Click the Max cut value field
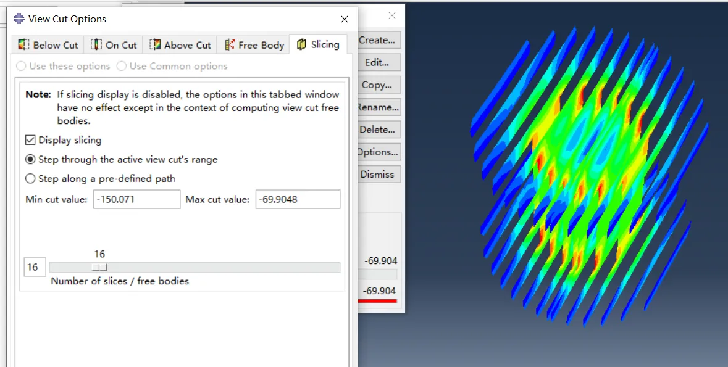This screenshot has width=728, height=367. 298,199
